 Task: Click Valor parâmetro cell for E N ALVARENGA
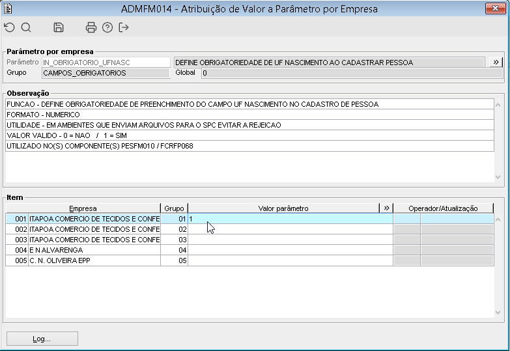[x=290, y=250]
